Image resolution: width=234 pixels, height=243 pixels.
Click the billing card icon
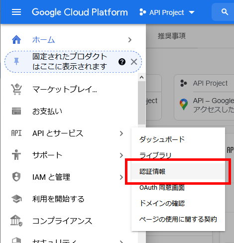pos(16,111)
